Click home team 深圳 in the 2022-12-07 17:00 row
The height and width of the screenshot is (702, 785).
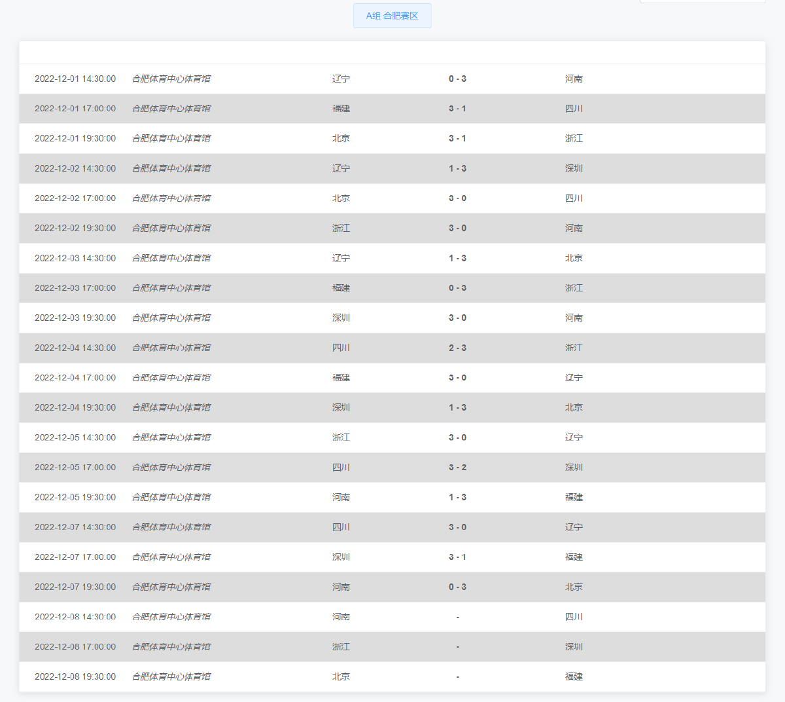click(x=341, y=557)
